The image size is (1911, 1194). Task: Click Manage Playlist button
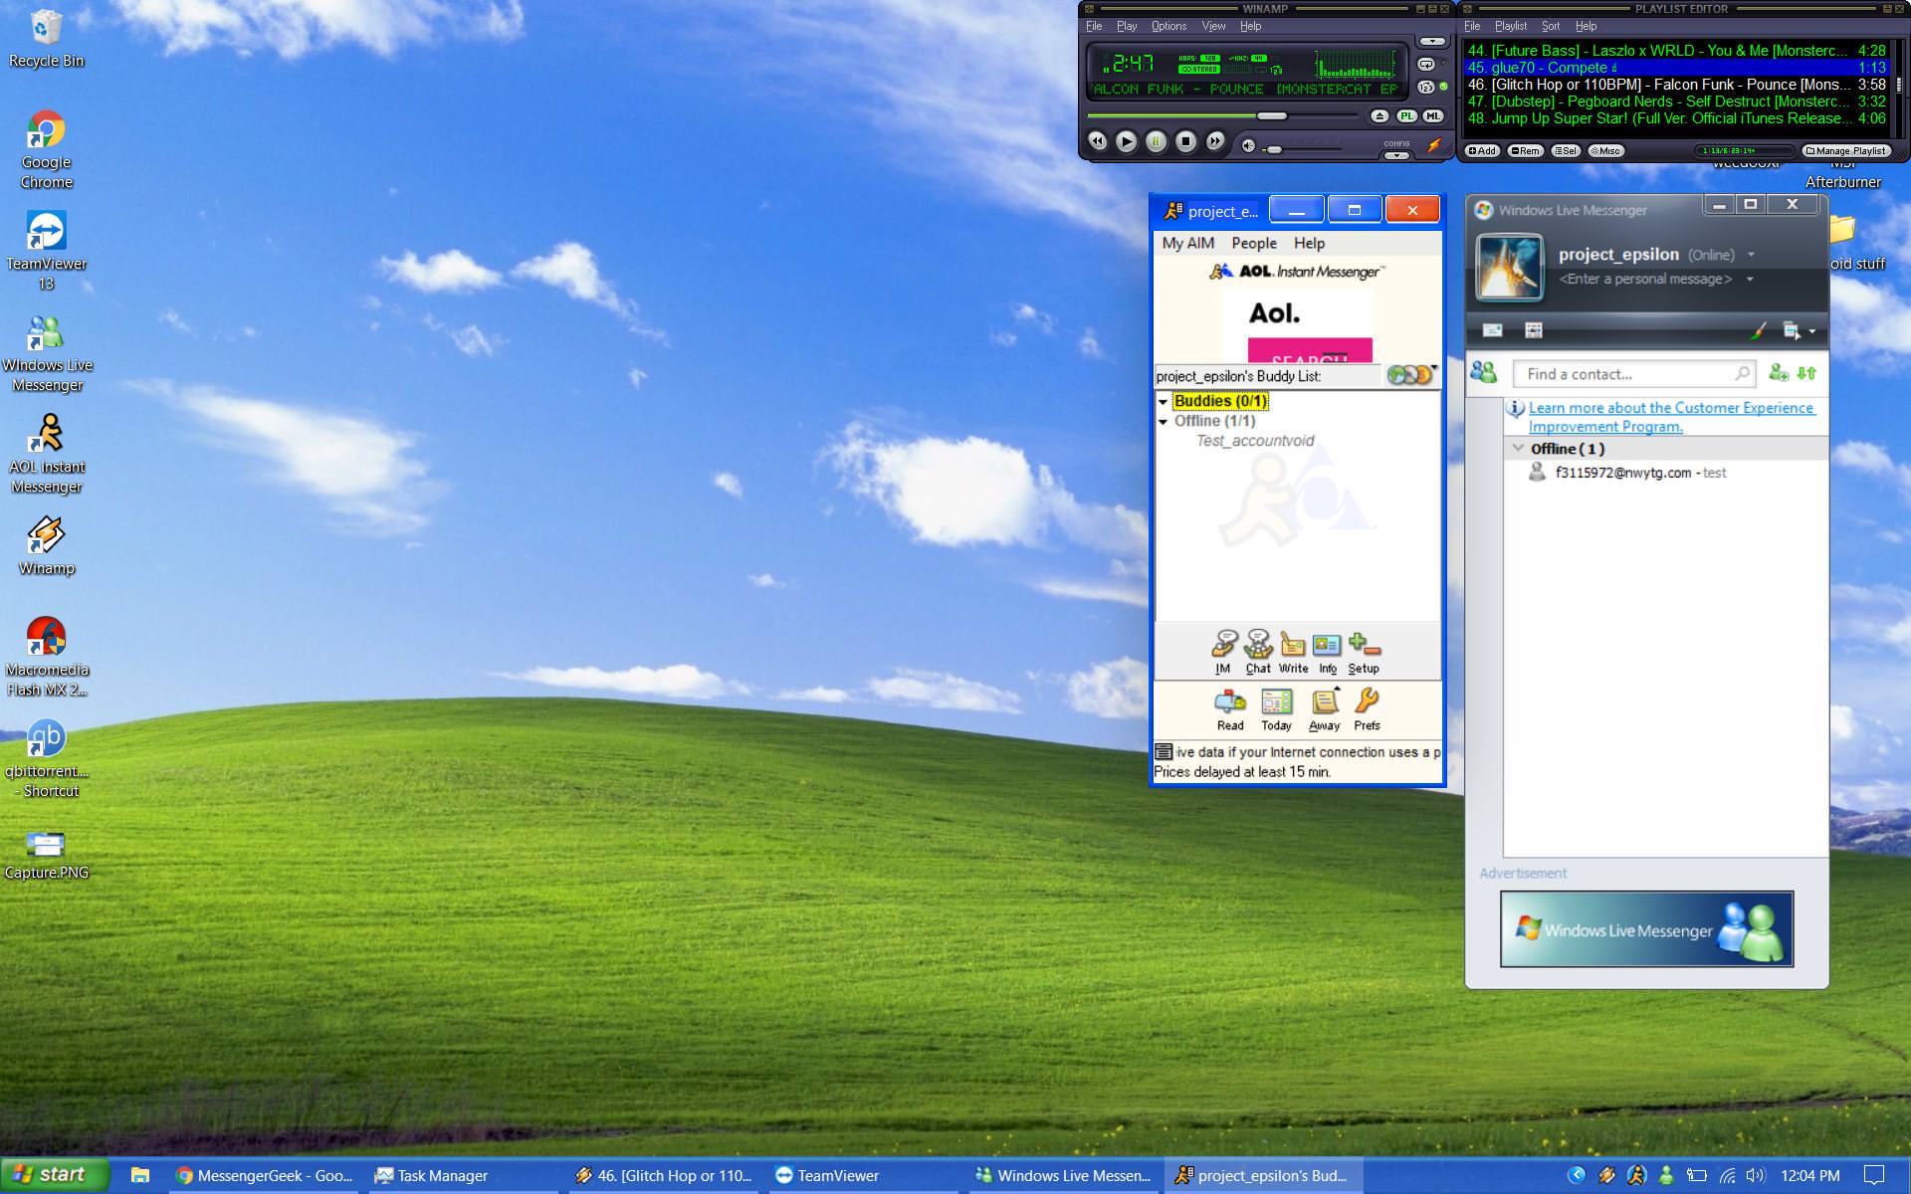point(1846,151)
